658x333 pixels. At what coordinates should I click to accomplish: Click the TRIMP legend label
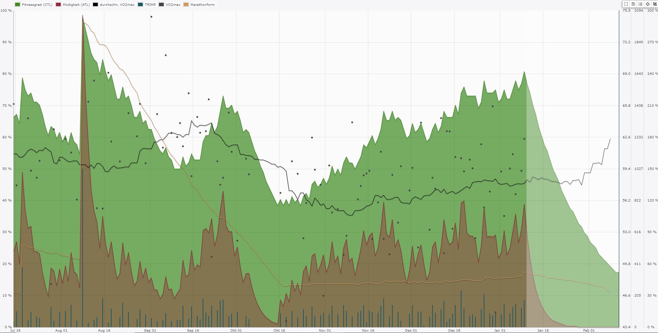(150, 5)
